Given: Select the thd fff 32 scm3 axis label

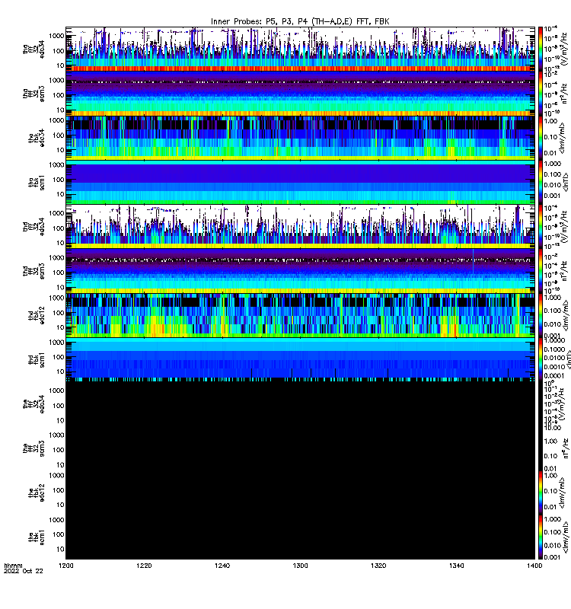Looking at the screenshot, I should [x=33, y=271].
